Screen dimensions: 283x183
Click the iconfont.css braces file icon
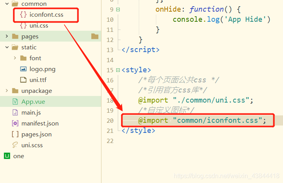coord(23,15)
